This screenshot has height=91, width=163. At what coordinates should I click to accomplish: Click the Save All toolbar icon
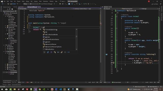[15, 4]
